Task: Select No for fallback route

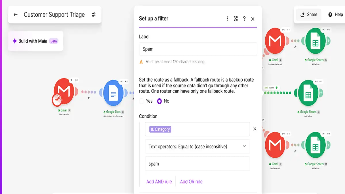Action: tap(160, 101)
